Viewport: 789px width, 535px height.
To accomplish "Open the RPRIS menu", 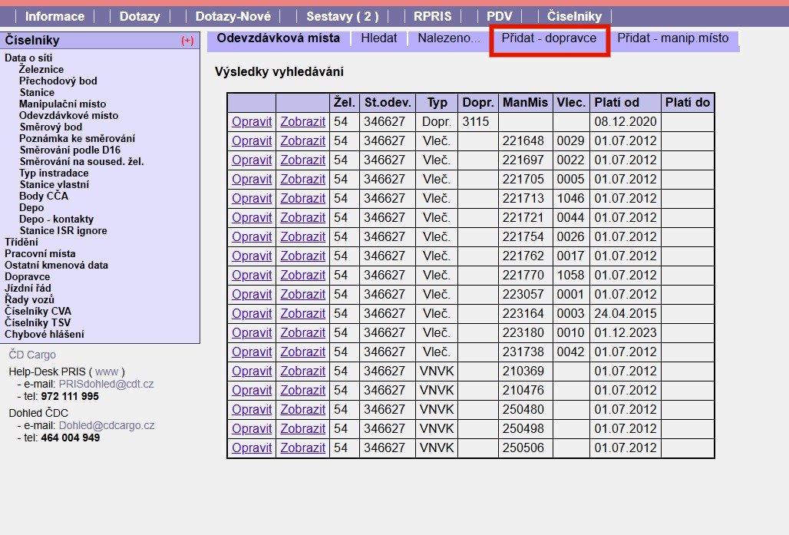I will 432,16.
